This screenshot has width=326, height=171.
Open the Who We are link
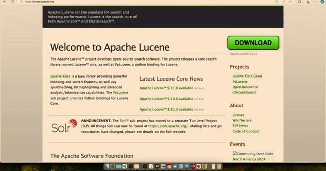click(x=242, y=120)
